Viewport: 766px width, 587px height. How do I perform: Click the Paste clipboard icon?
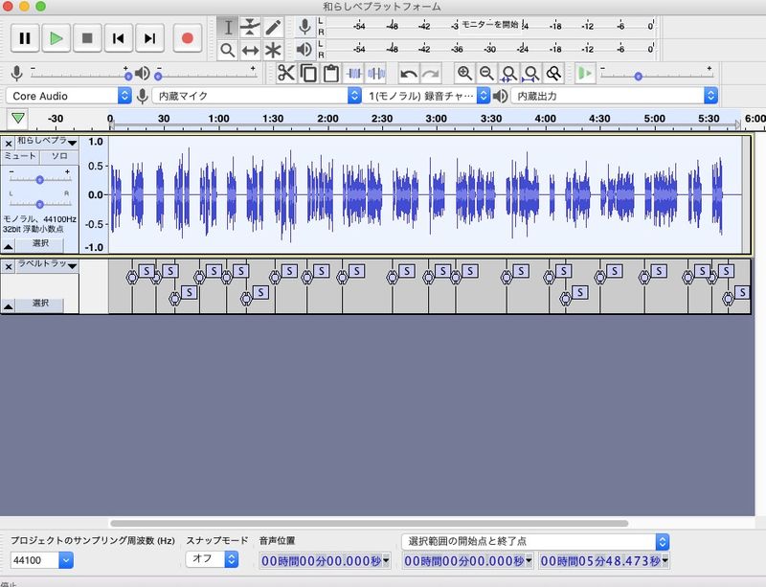[331, 73]
